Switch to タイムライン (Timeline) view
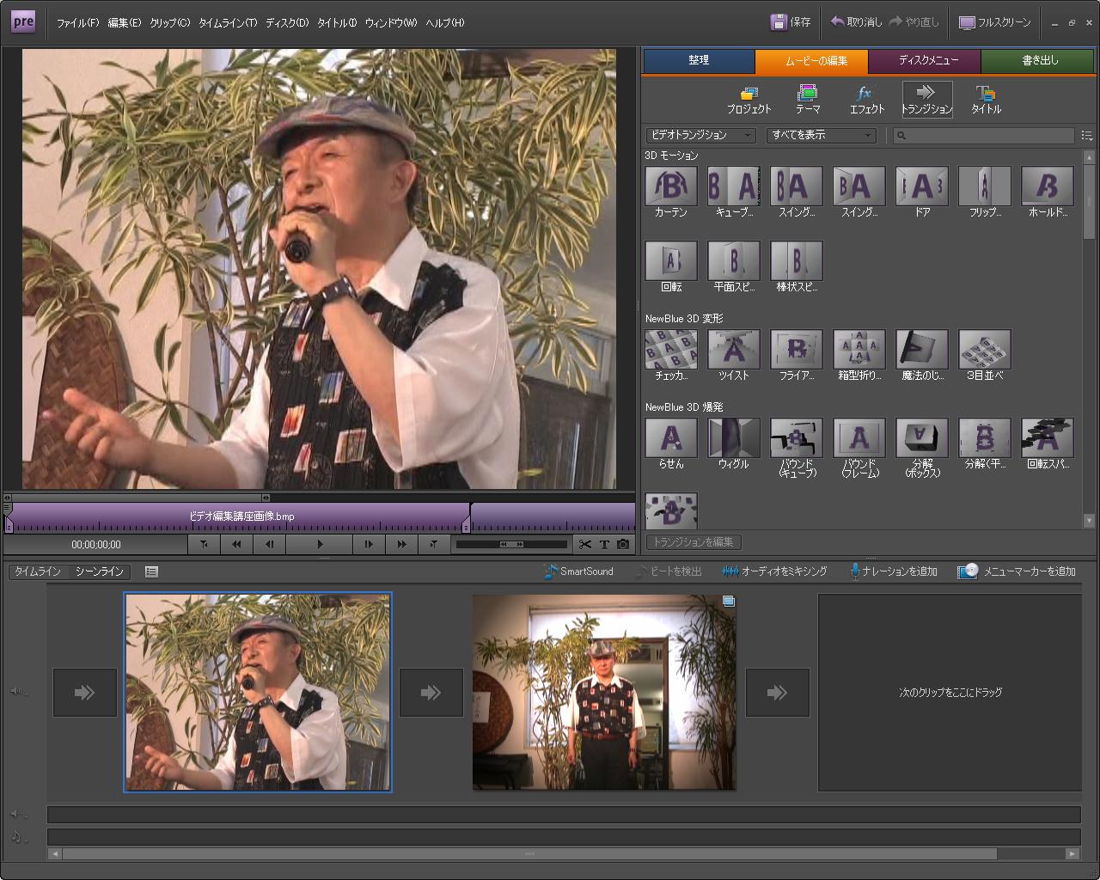 tap(38, 571)
